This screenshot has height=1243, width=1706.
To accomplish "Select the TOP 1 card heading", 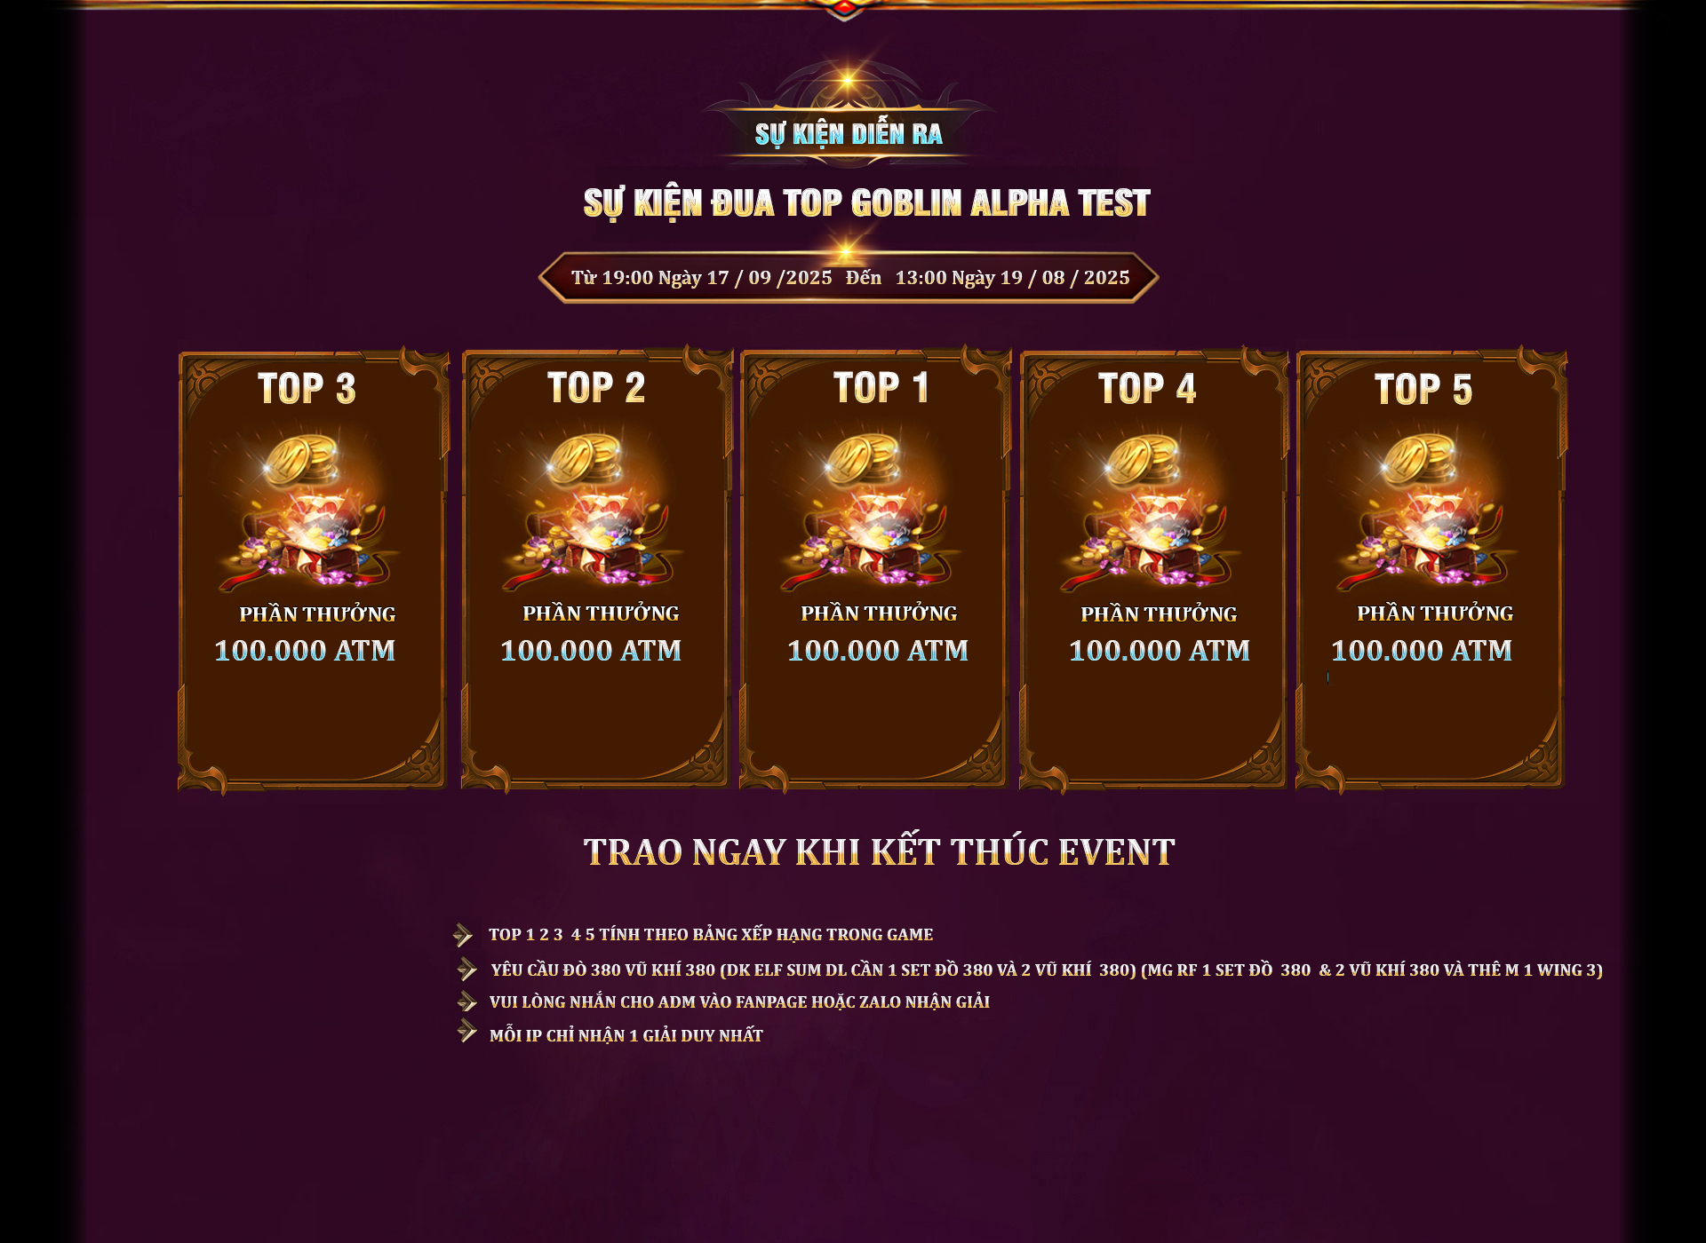I will pyautogui.click(x=881, y=388).
